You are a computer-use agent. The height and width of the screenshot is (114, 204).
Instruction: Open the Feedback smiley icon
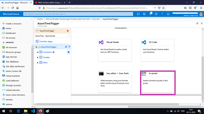pos(168,14)
